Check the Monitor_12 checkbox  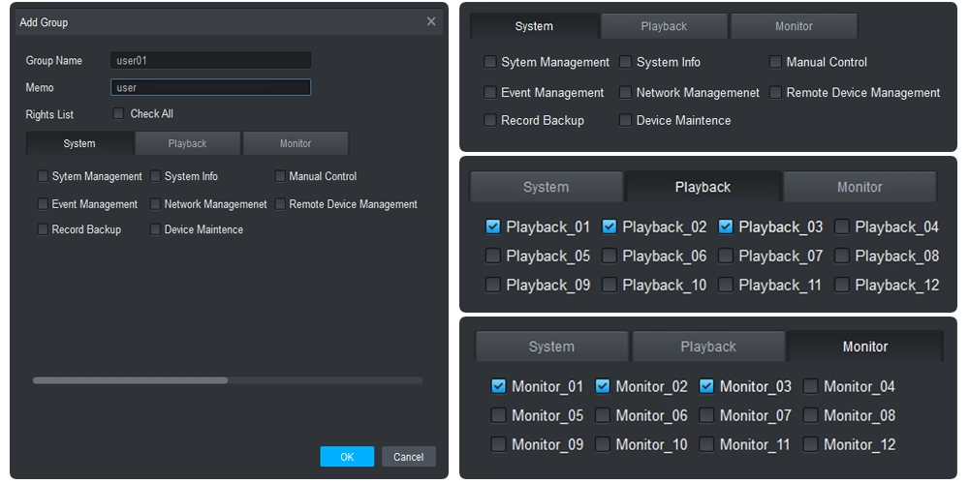coord(810,444)
